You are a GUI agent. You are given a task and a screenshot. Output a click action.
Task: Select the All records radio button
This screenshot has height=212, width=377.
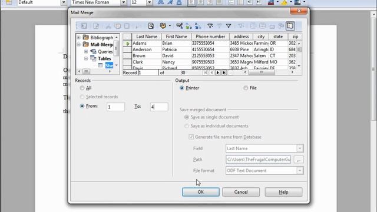point(82,88)
